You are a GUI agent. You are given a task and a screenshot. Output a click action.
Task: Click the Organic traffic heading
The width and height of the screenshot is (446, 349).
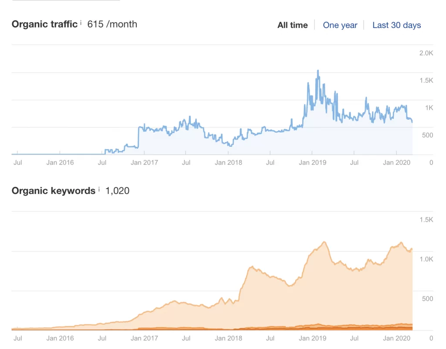pyautogui.click(x=44, y=24)
